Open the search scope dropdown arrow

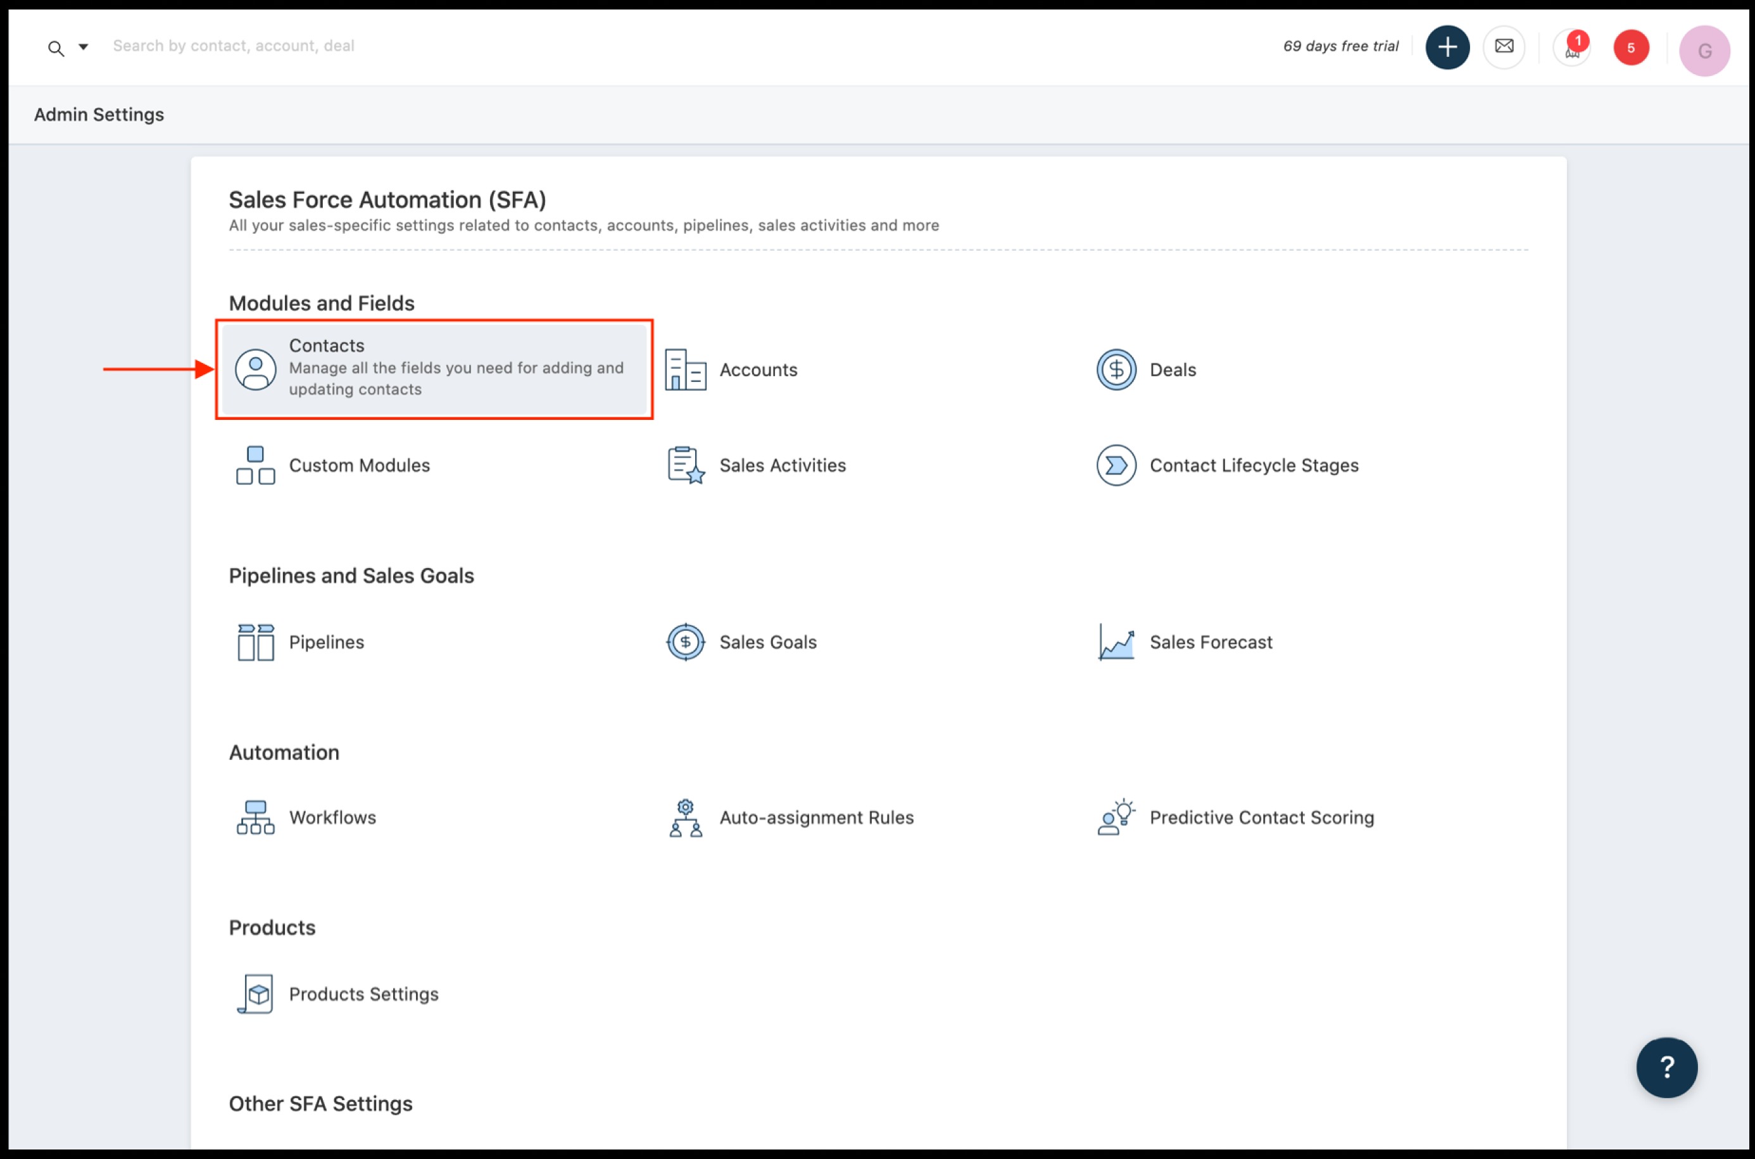click(x=84, y=47)
